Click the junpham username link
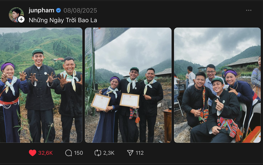The width and height of the screenshot is (263, 165). (42, 10)
